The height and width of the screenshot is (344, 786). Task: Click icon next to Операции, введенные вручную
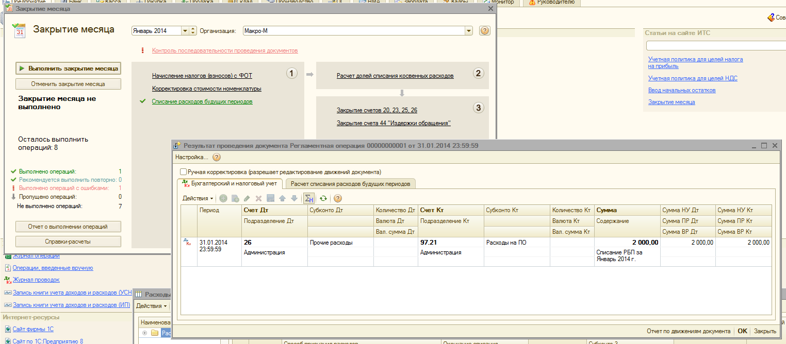7,268
